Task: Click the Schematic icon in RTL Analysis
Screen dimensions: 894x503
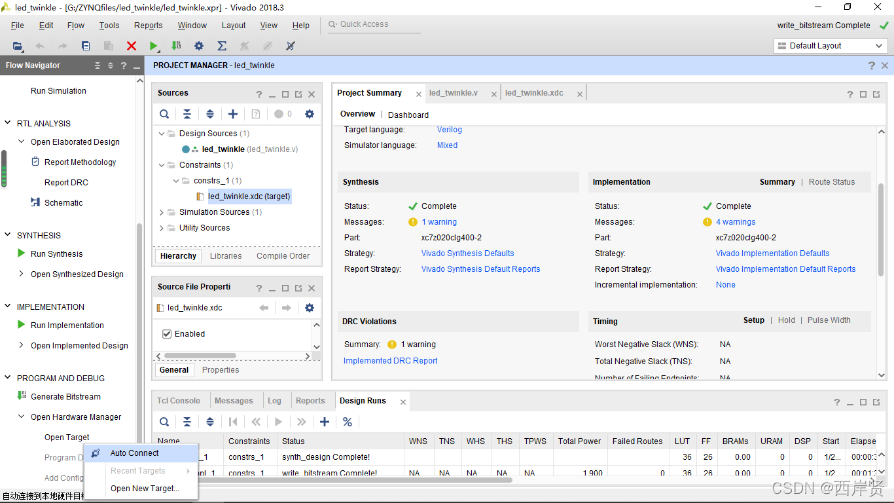Action: click(x=35, y=202)
